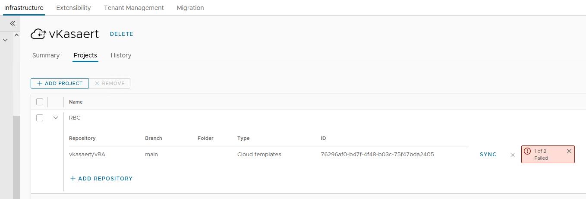Click the red error icon in failed alert

point(527,151)
